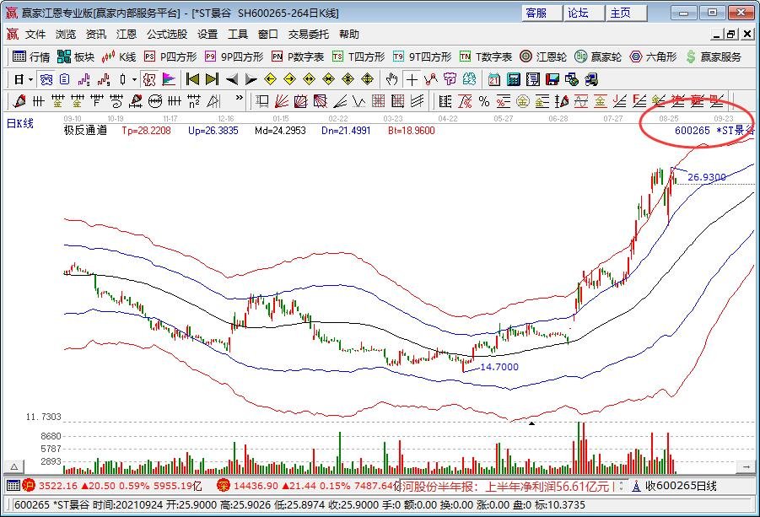This screenshot has width=760, height=517.
Task: Open the 文件 menu
Action: pyautogui.click(x=35, y=34)
